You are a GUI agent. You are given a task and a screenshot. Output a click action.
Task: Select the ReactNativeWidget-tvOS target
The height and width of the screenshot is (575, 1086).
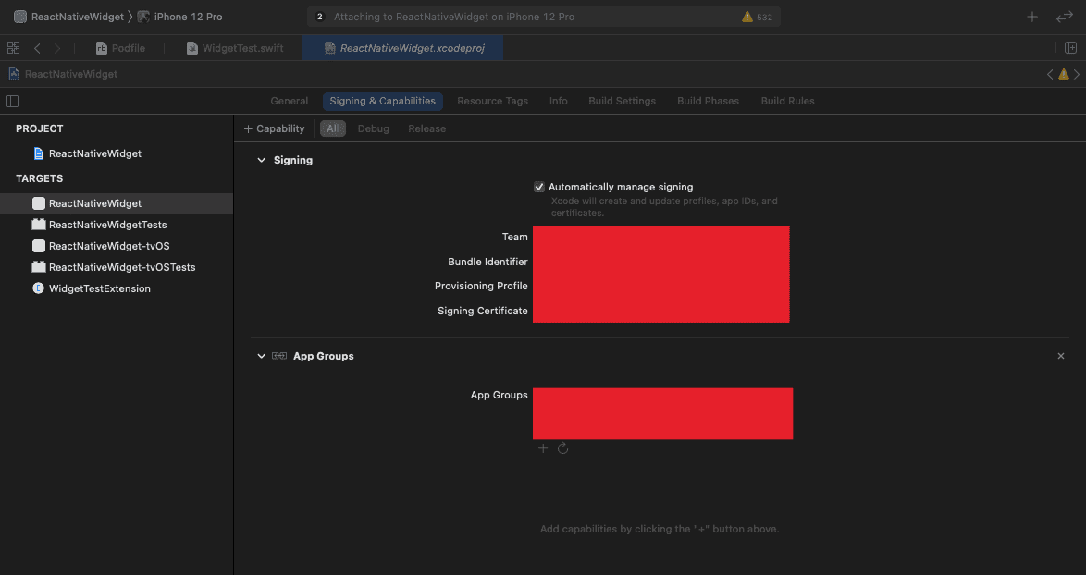tap(108, 246)
